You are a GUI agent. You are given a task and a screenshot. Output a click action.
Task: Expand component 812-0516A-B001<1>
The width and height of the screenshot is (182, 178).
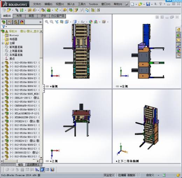[3, 63]
